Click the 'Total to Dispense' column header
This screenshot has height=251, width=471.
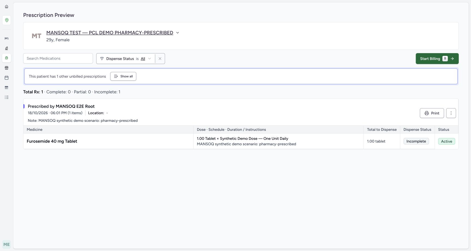tap(382, 129)
